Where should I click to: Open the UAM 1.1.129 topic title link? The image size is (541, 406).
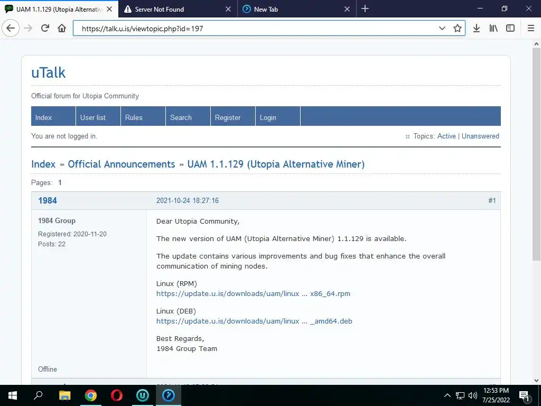tap(276, 164)
